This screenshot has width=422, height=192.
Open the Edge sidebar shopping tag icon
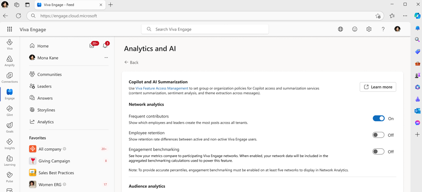417,52
